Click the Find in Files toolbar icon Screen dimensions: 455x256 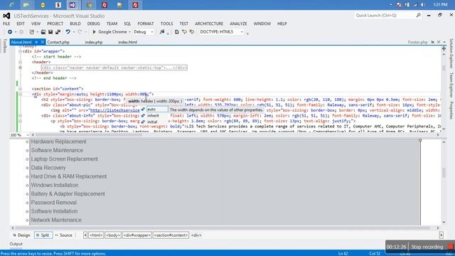(162, 31)
